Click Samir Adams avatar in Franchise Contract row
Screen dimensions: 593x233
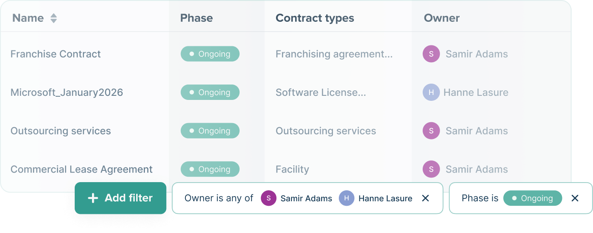click(431, 54)
